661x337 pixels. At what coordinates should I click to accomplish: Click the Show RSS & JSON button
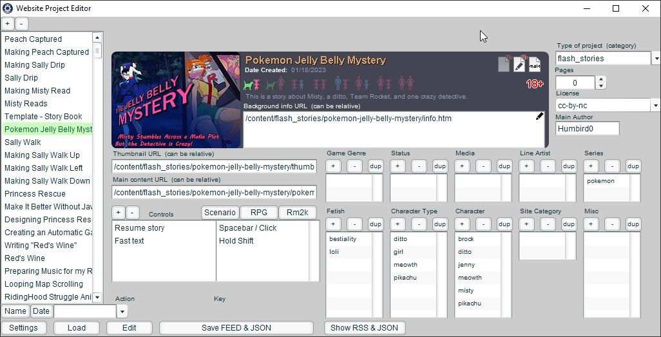[364, 328]
